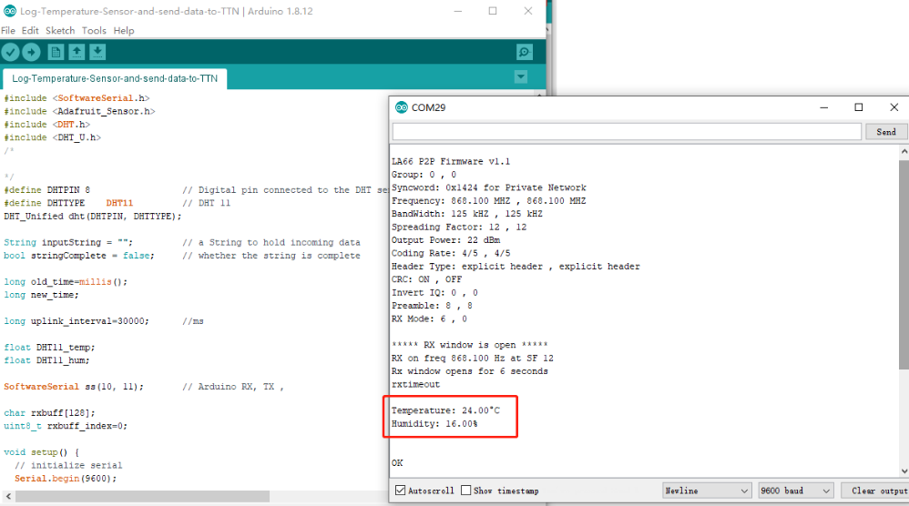Viewport: 909px width, 506px height.
Task: Click the 'OK' response line in COM29
Action: [x=397, y=463]
